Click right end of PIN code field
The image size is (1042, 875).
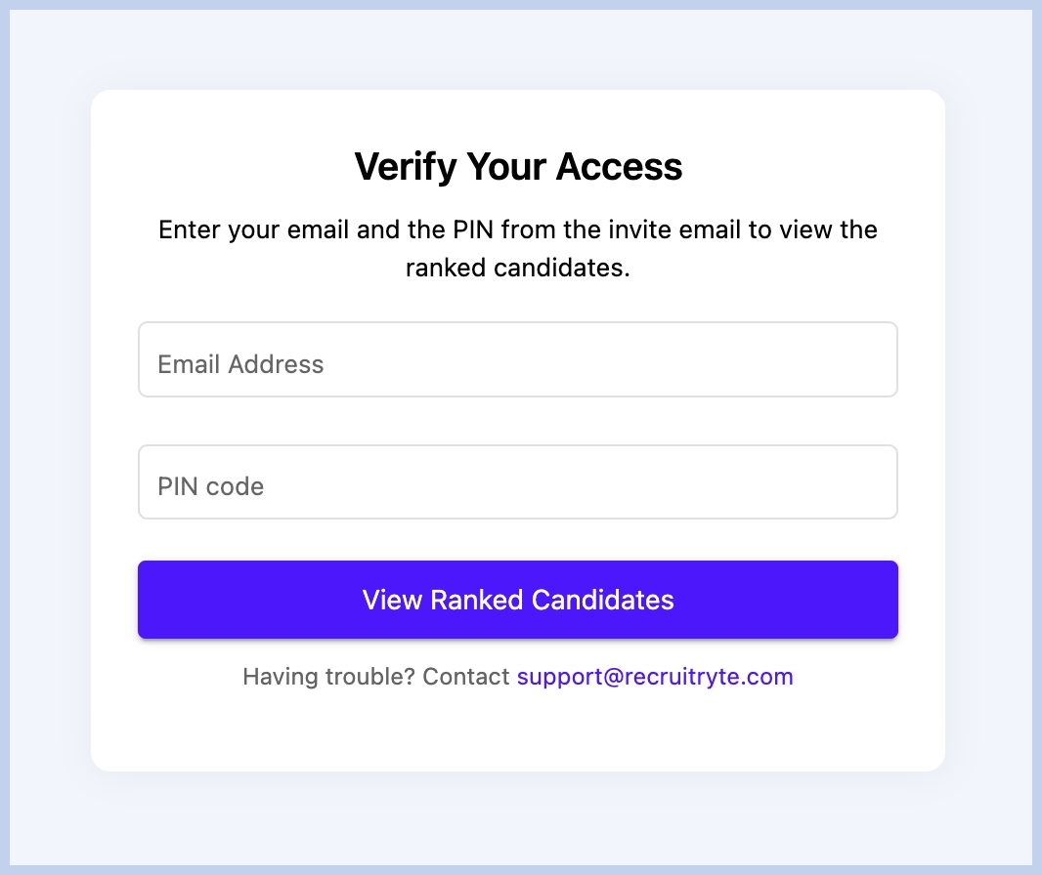pyautogui.click(x=870, y=482)
